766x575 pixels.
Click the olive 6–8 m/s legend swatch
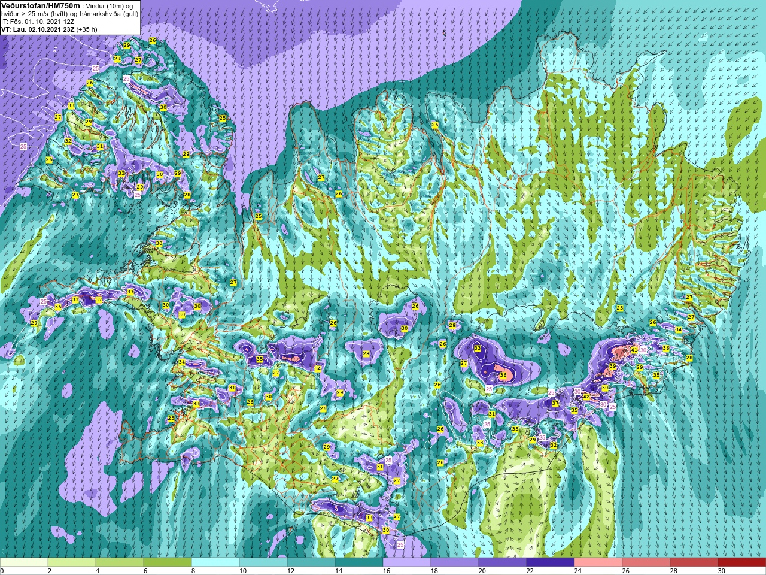[x=168, y=562]
